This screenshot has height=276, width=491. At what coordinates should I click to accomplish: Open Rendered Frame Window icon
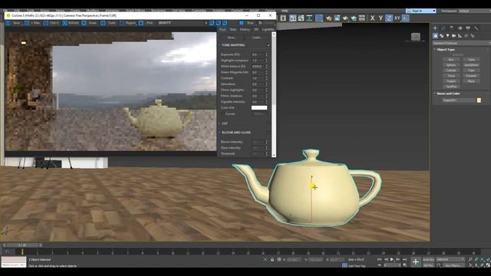click(337, 18)
